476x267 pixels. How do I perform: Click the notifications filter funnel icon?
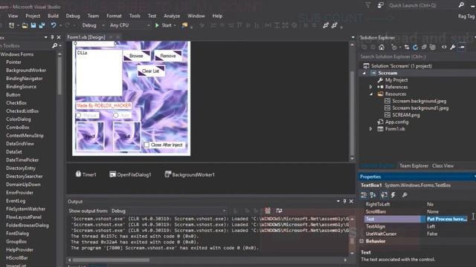coord(368,5)
